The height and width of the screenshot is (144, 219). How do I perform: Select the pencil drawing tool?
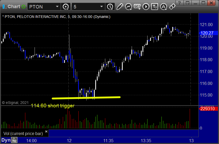pos(120,7)
